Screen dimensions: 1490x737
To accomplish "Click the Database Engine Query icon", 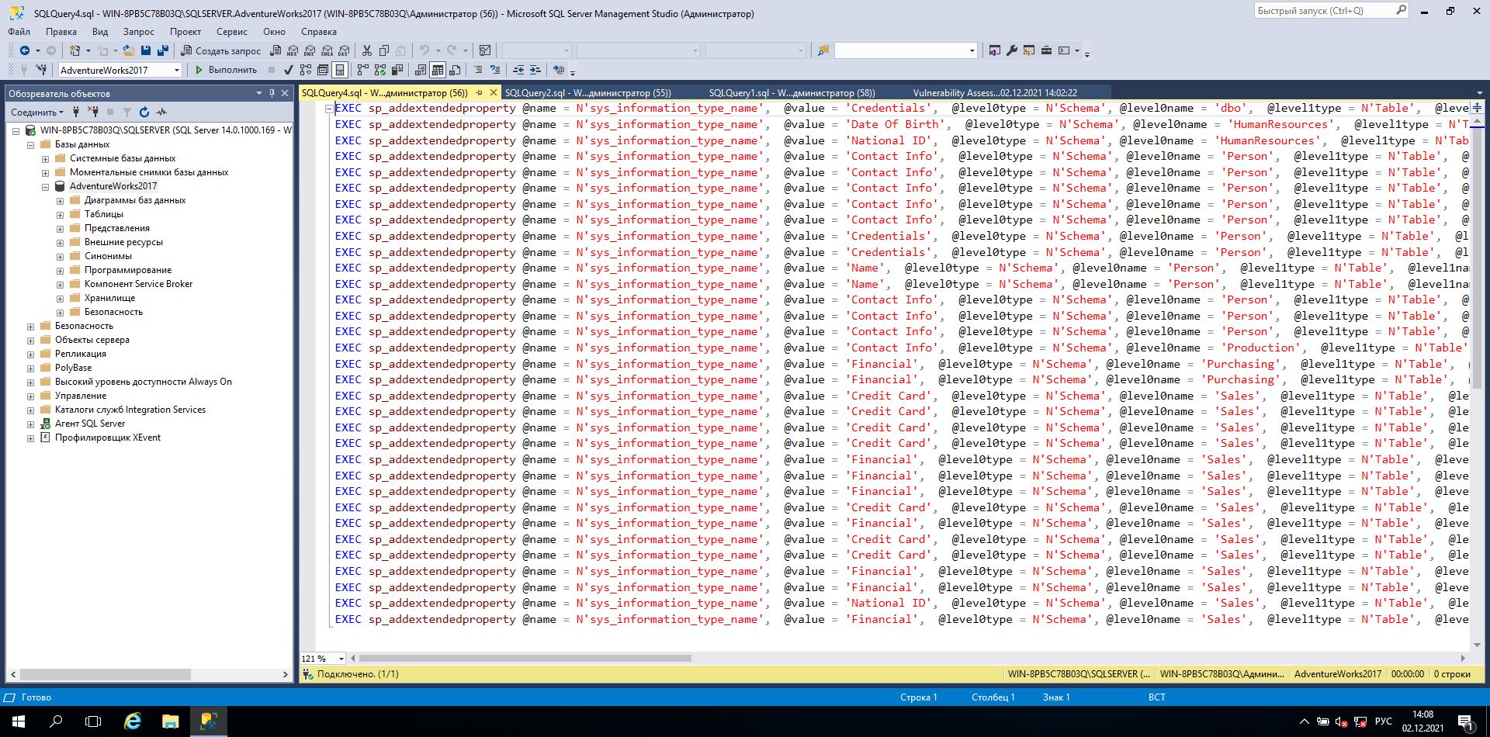I will [x=275, y=50].
